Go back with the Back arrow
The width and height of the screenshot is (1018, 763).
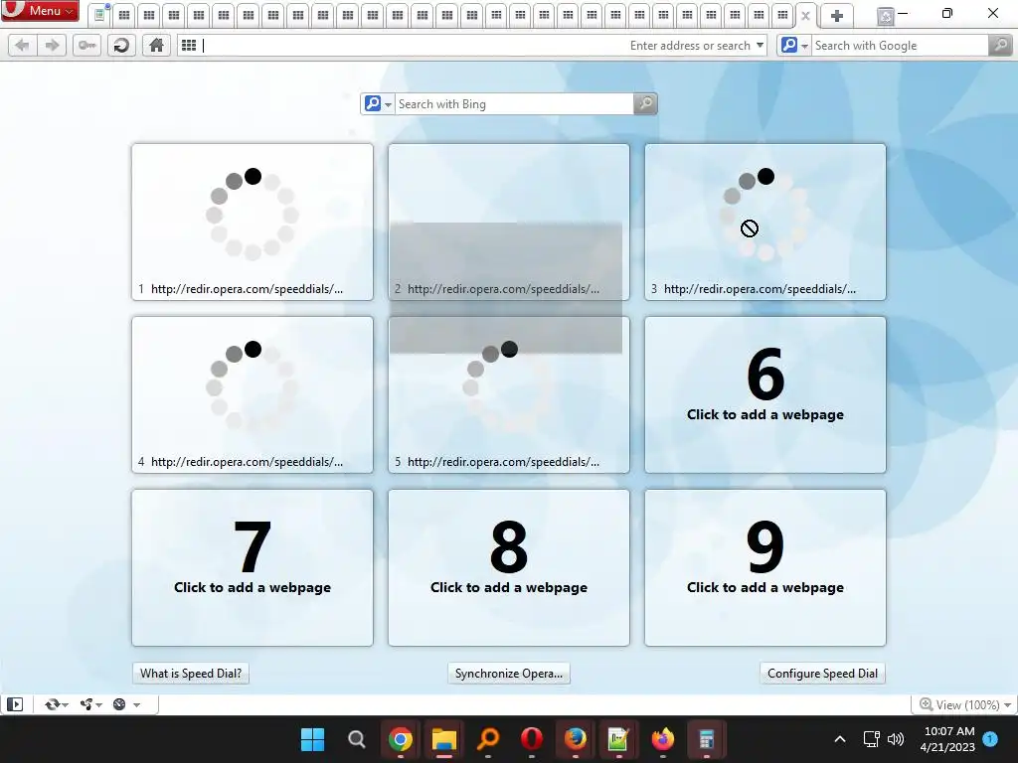[22, 46]
